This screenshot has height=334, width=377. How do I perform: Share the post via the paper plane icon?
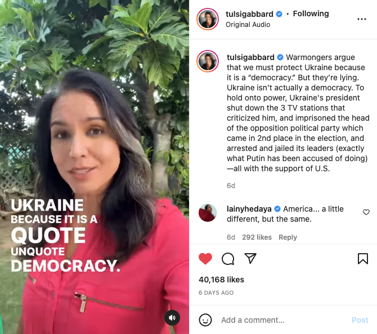pos(250,258)
